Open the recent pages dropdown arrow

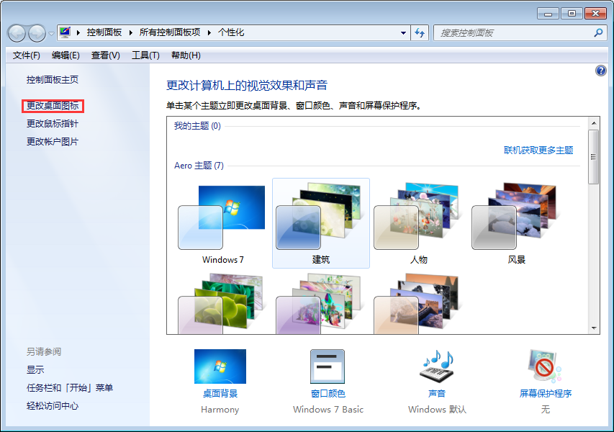point(51,34)
